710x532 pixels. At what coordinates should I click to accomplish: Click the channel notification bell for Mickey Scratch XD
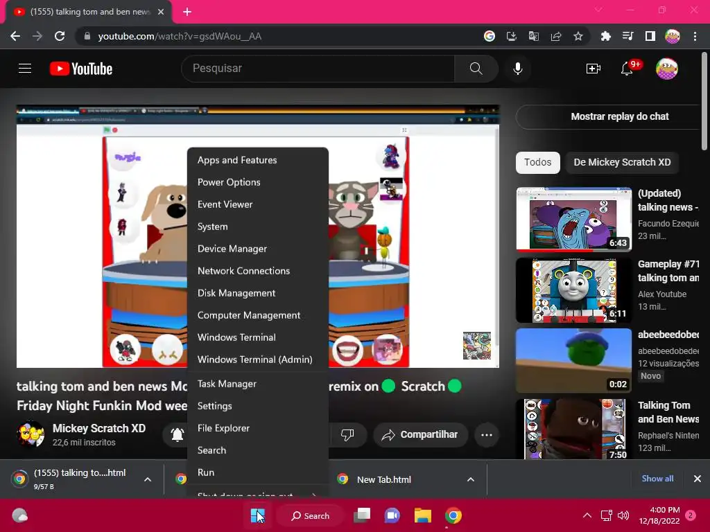(177, 435)
